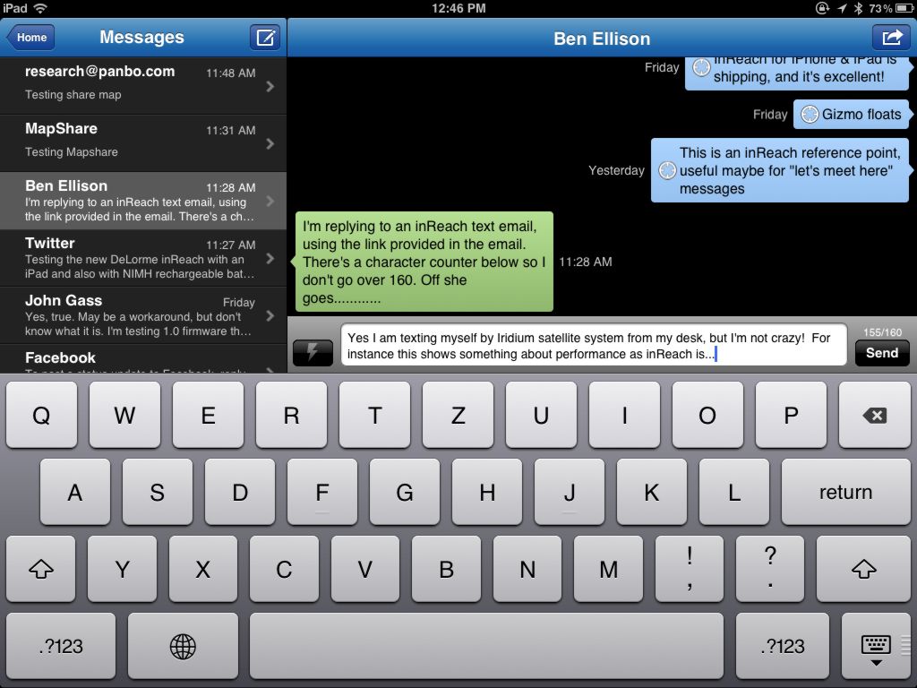Tap the return key

click(x=845, y=492)
